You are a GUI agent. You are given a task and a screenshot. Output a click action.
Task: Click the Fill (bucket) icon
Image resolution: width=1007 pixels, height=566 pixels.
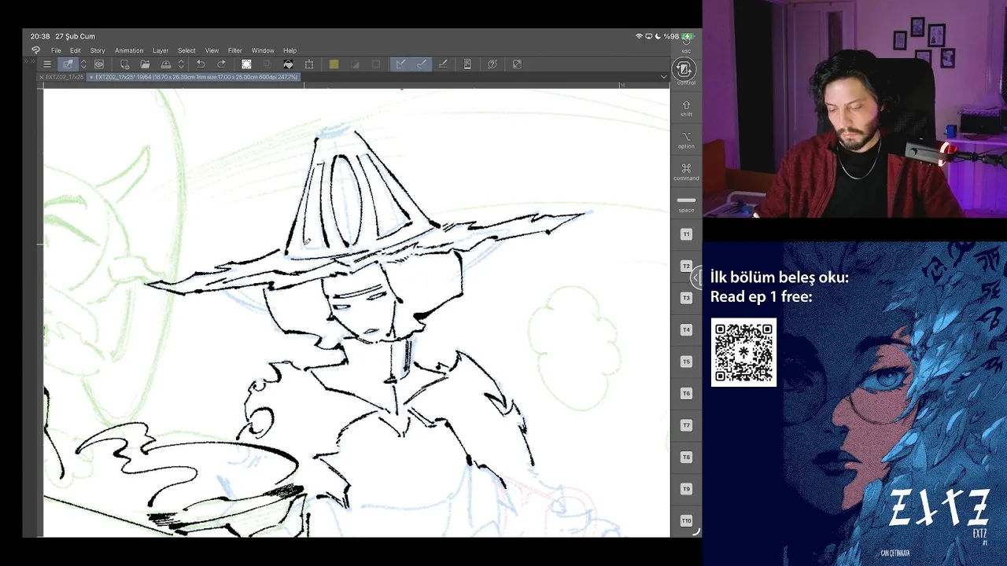click(x=288, y=64)
